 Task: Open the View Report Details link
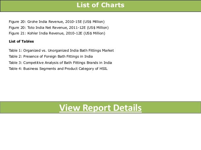point(100,108)
